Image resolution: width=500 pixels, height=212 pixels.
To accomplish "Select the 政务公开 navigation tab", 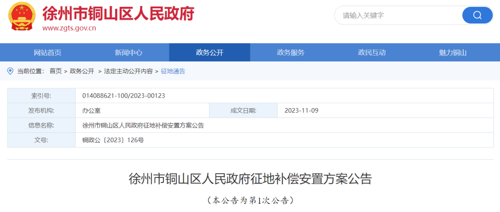I will [210, 53].
